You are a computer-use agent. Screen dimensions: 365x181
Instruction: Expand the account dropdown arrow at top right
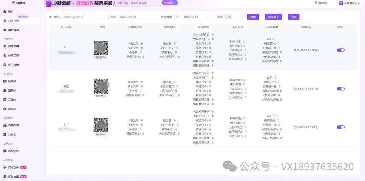pyautogui.click(x=359, y=3)
